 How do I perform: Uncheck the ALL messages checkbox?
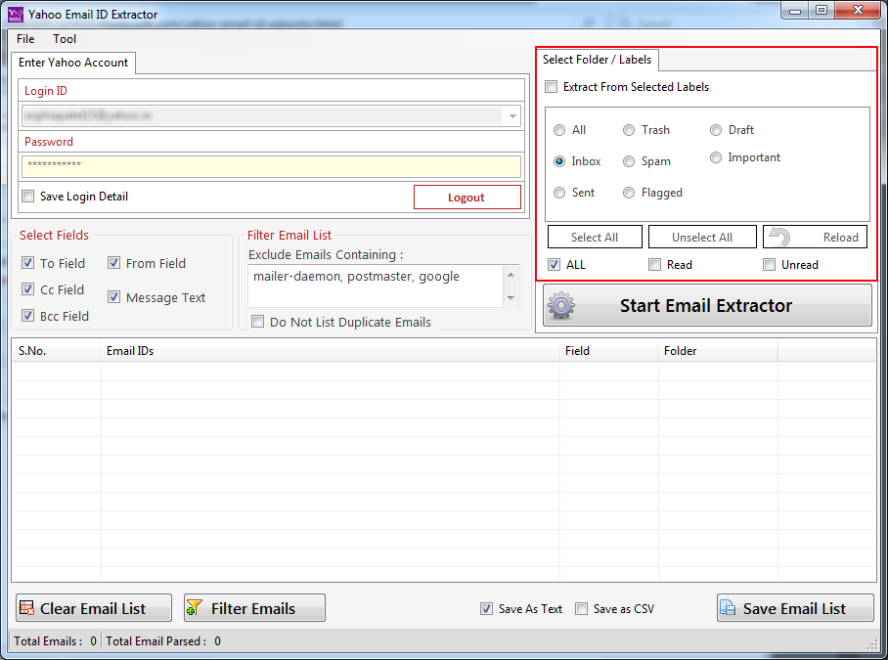pyautogui.click(x=555, y=264)
